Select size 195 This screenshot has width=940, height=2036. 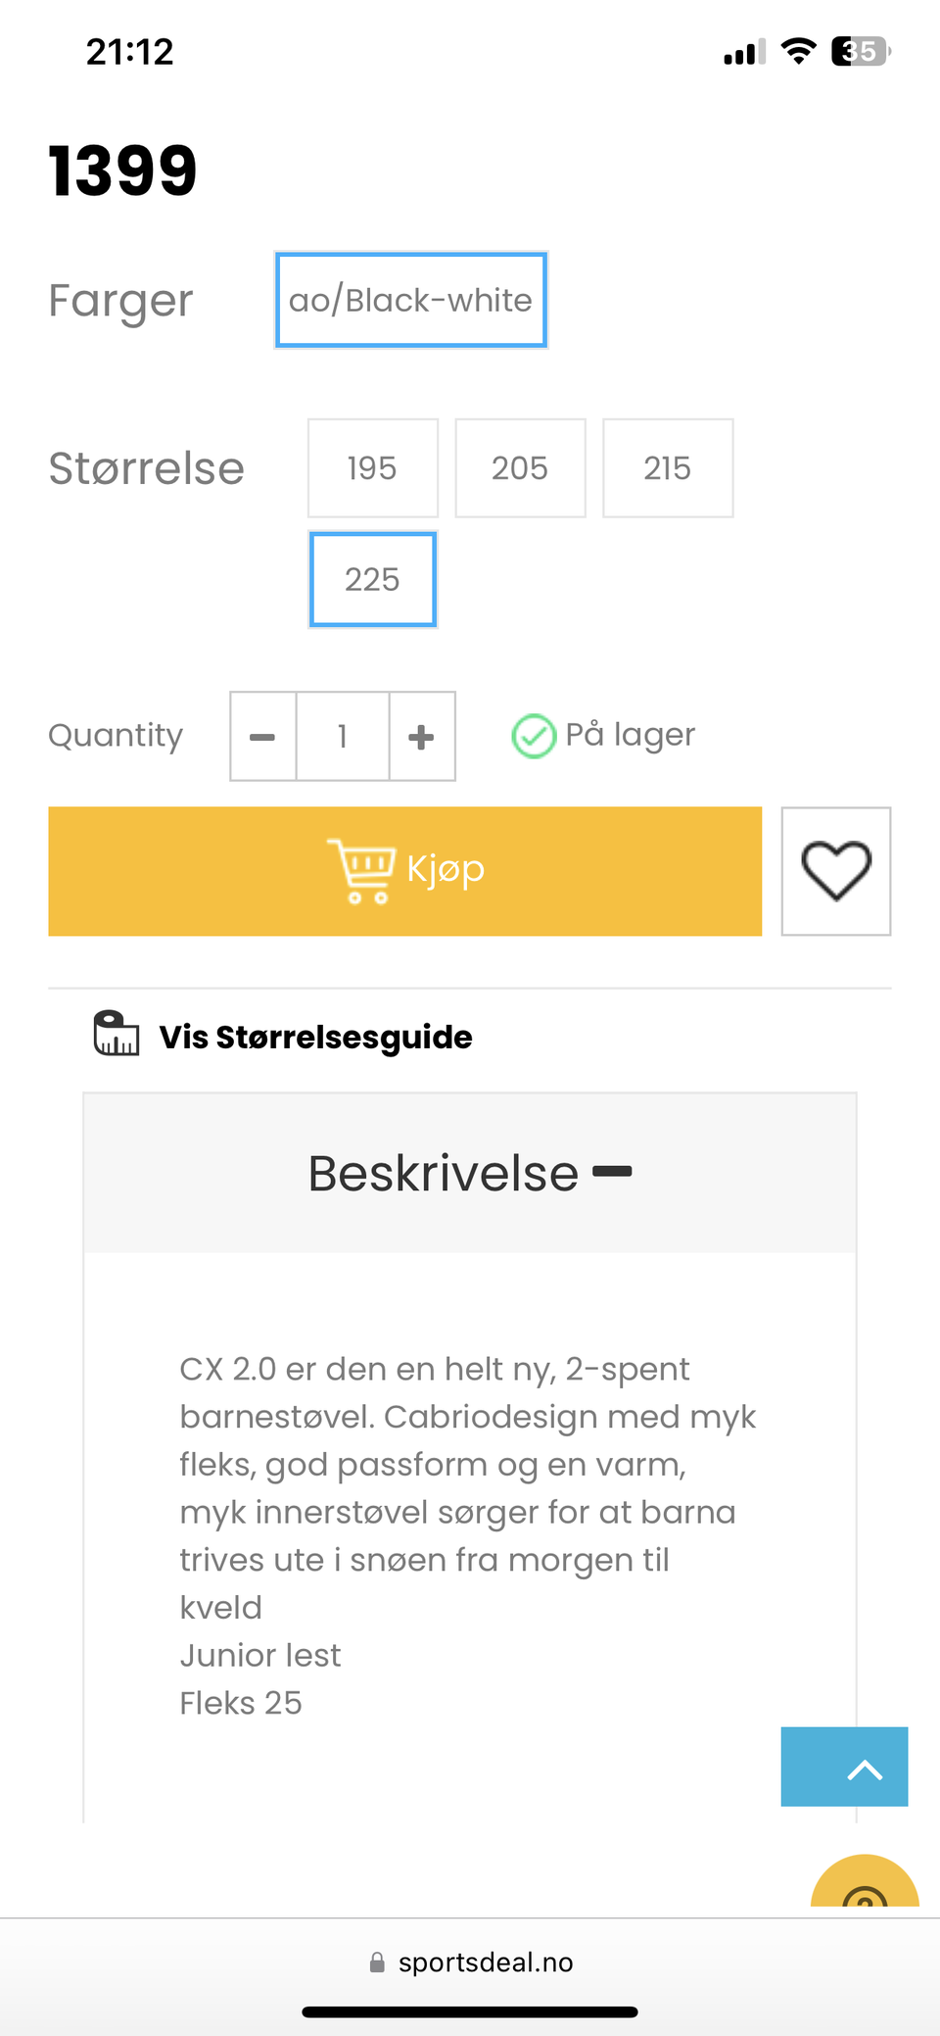tap(372, 468)
